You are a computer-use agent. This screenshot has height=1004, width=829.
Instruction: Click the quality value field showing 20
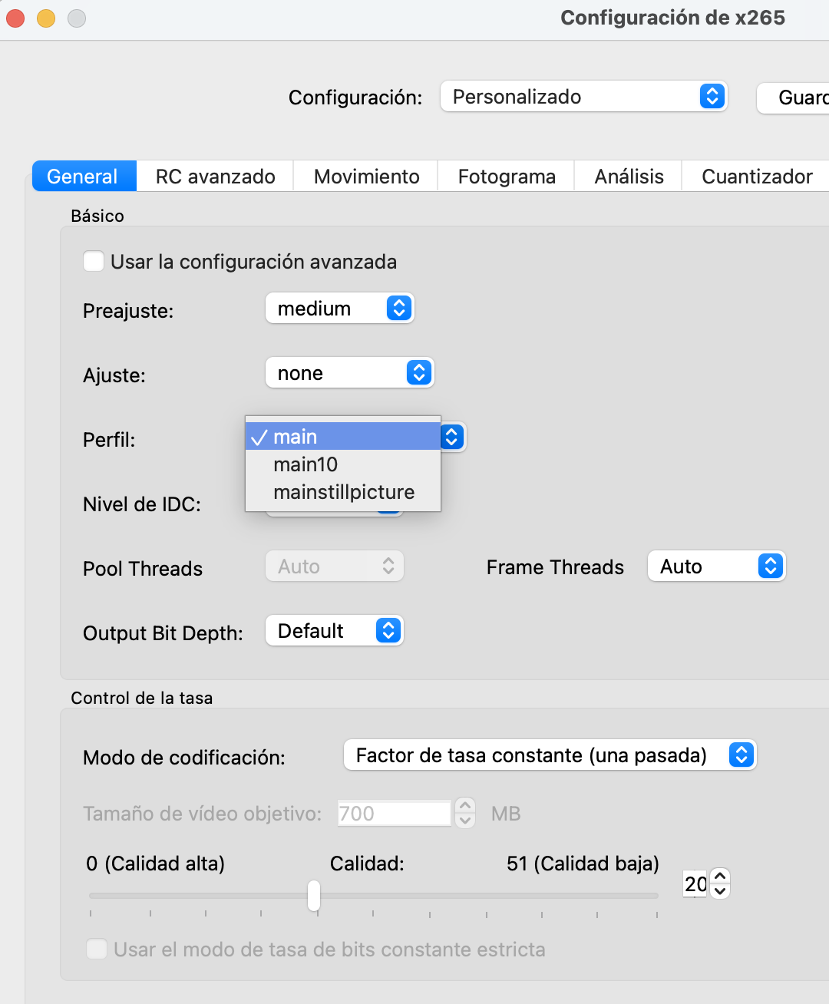[693, 883]
